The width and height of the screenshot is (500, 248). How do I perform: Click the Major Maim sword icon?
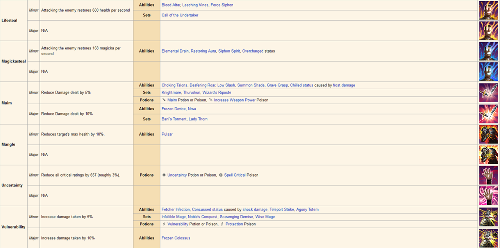pyautogui.click(x=488, y=114)
